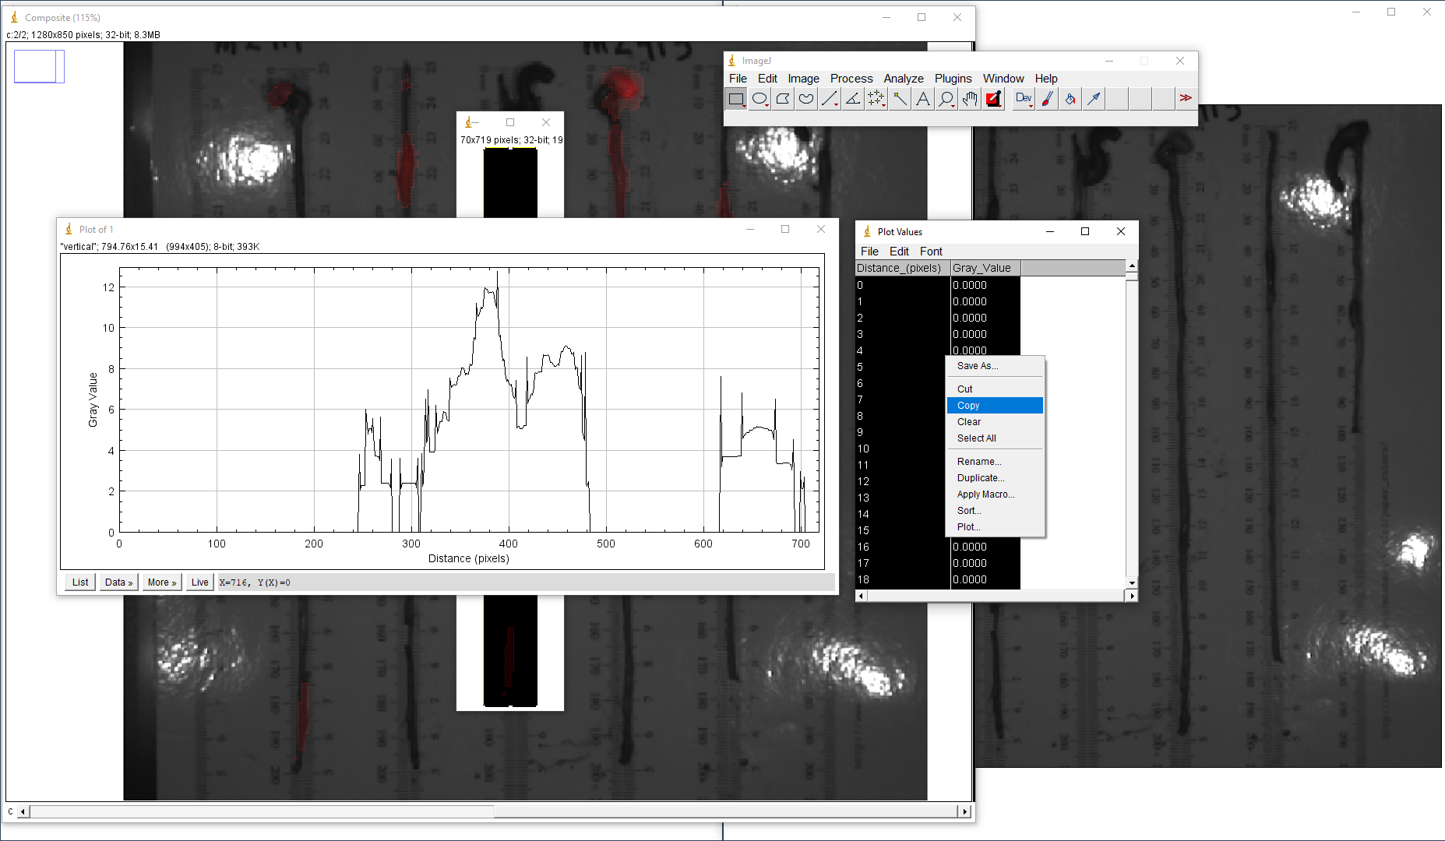Select the Text tool
Screen dimensions: 1445x841
pyautogui.click(x=923, y=99)
